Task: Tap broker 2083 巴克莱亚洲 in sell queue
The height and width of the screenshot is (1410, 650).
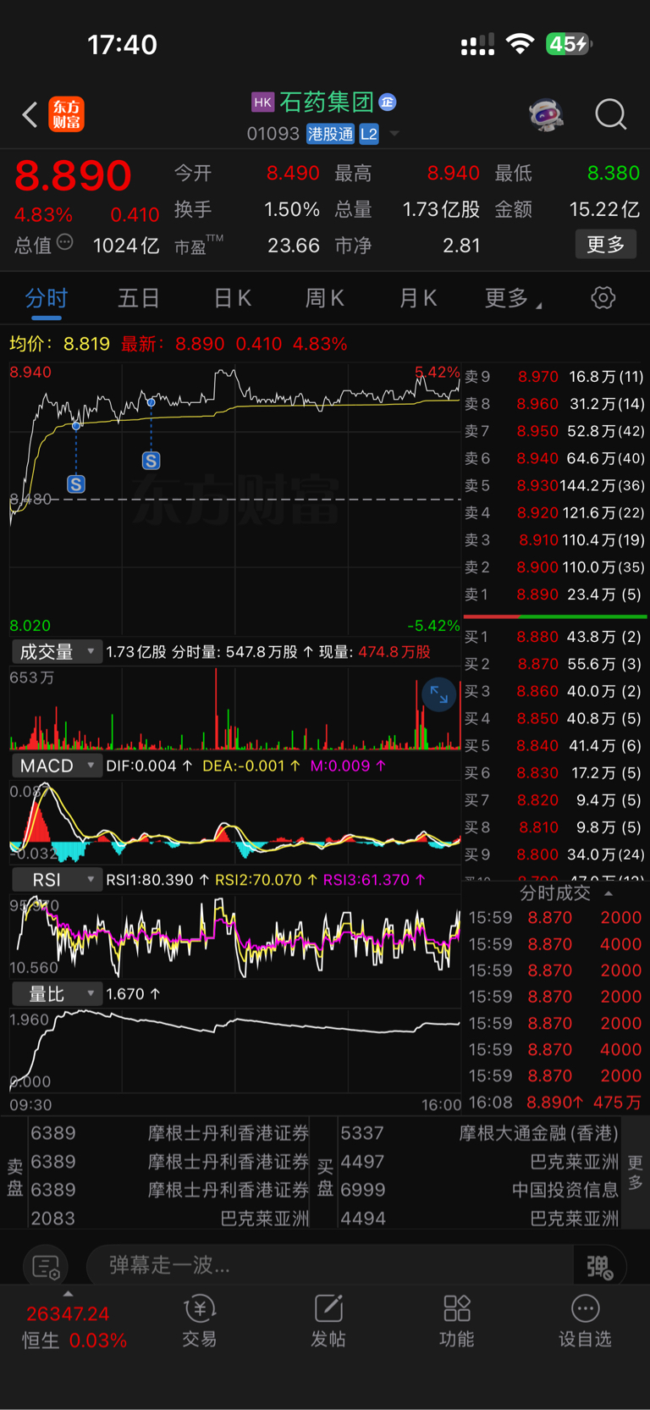Action: pos(169,1219)
